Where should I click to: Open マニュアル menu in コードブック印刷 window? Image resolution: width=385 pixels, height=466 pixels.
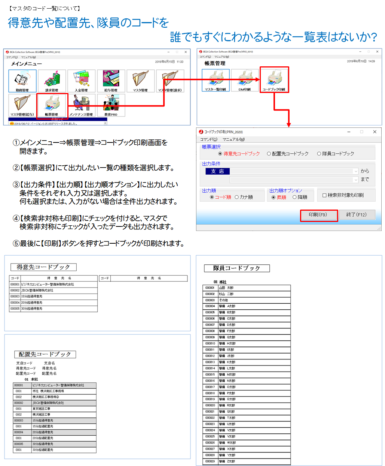tap(233, 139)
